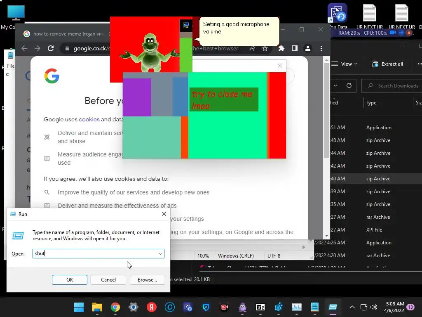
Task: Open taskbar clock showing 5:03 AM
Action: coord(394,307)
